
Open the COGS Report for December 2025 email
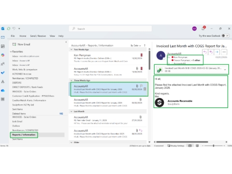click(108, 133)
